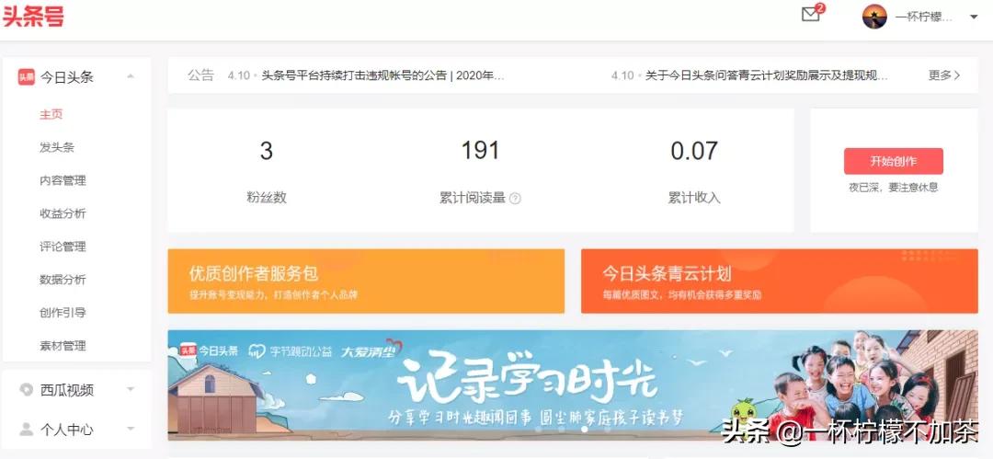Open the mail notifications envelope icon

[x=811, y=15]
